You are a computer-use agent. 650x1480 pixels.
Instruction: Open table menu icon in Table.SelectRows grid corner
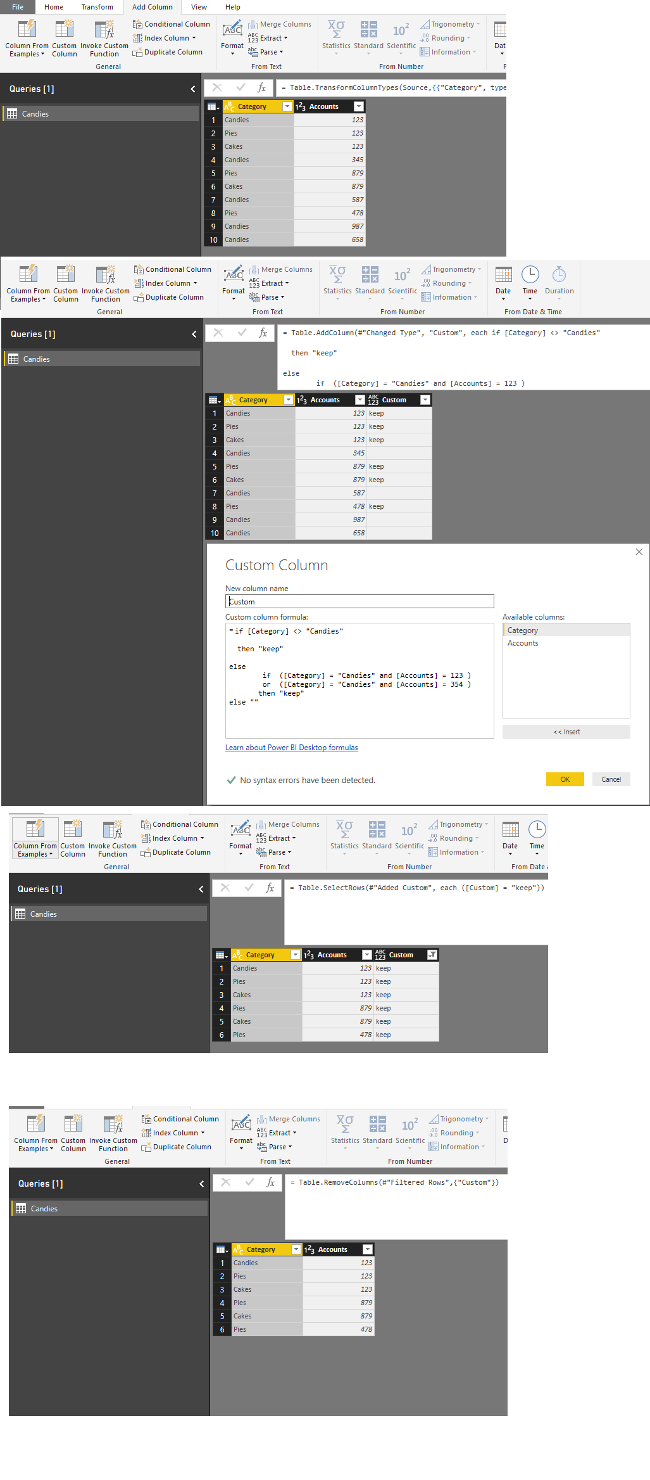click(x=221, y=955)
